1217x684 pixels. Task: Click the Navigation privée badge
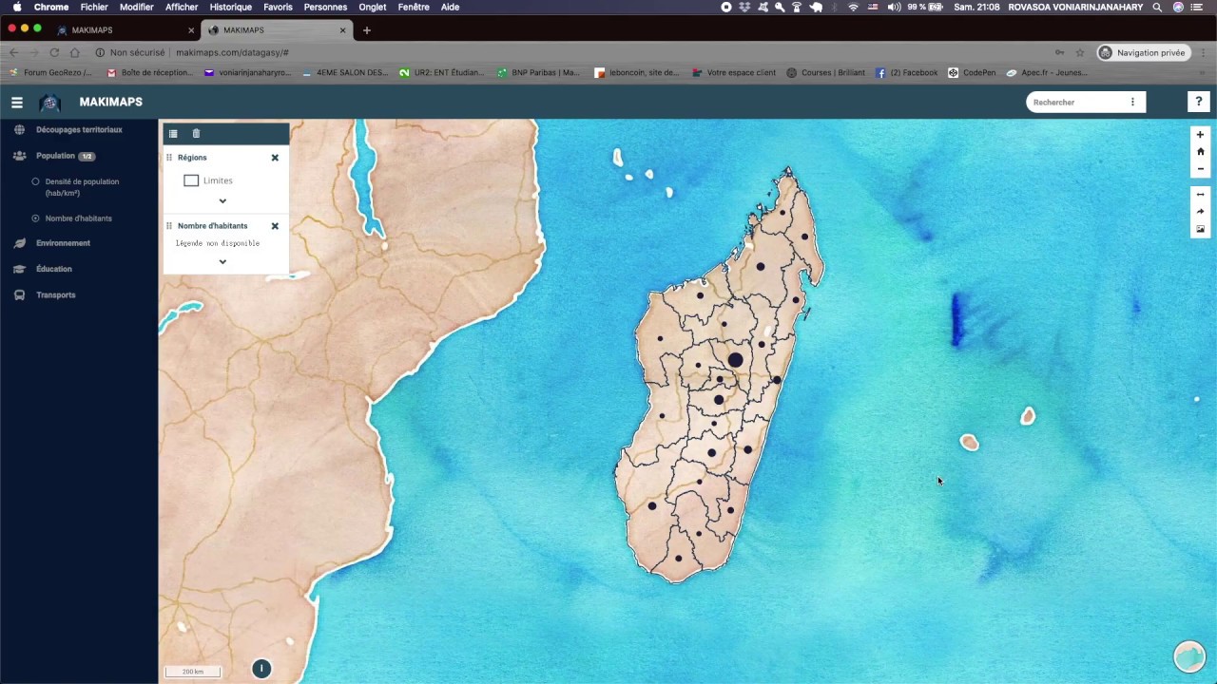pos(1143,53)
